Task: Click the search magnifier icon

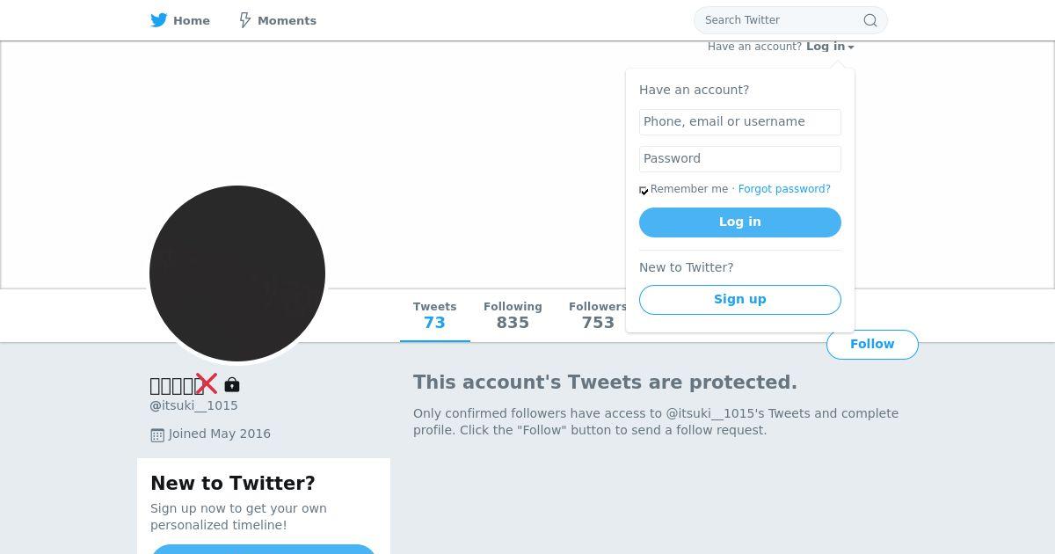Action: [869, 20]
